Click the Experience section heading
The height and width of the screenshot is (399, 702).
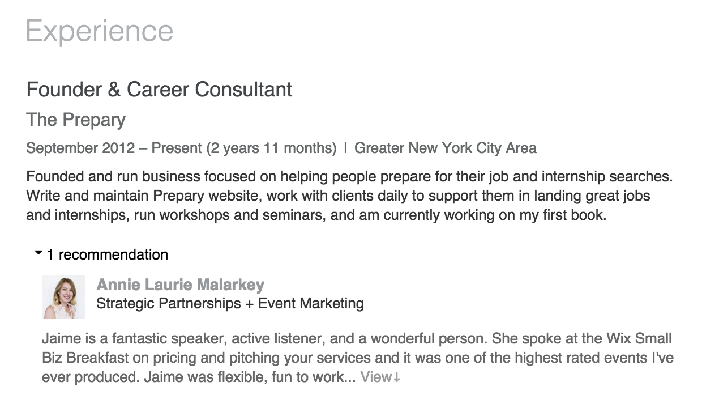tap(100, 31)
